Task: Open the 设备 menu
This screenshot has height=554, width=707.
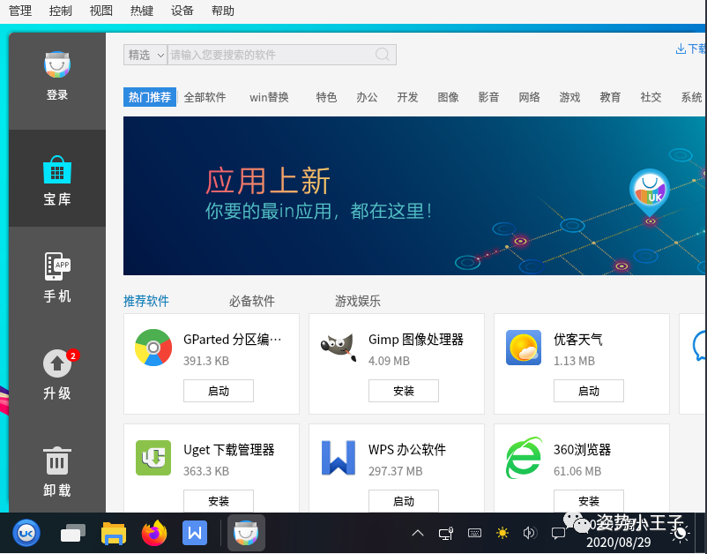Action: (182, 11)
